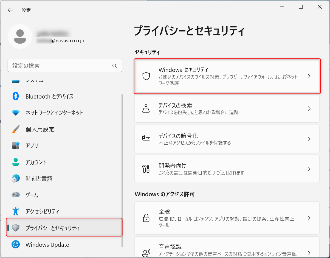This screenshot has width=330, height=258.
Task: Click the gaming controller icon
Action: pyautogui.click(x=16, y=195)
